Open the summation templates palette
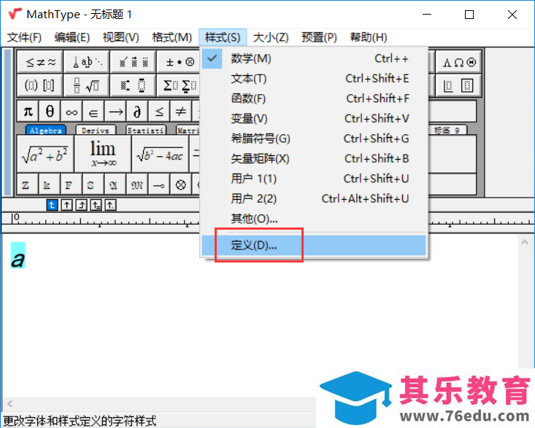 [x=179, y=85]
